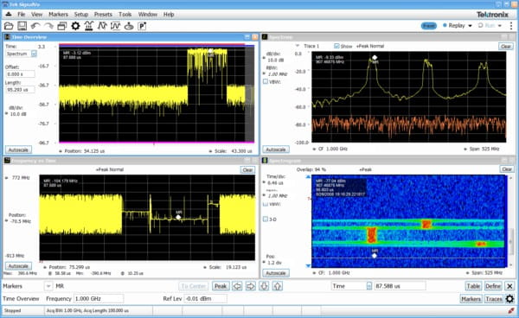This screenshot has height=318, width=519.
Task: Expand the Spectrum dropdown in Time Overview
Action: click(x=34, y=54)
